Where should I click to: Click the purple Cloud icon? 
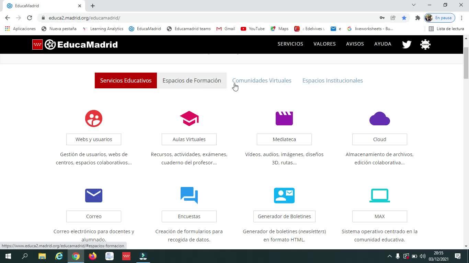point(380,119)
